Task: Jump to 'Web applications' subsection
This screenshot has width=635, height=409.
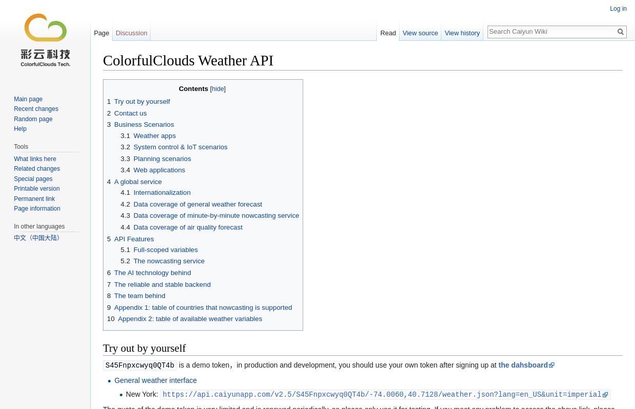Action: [159, 170]
